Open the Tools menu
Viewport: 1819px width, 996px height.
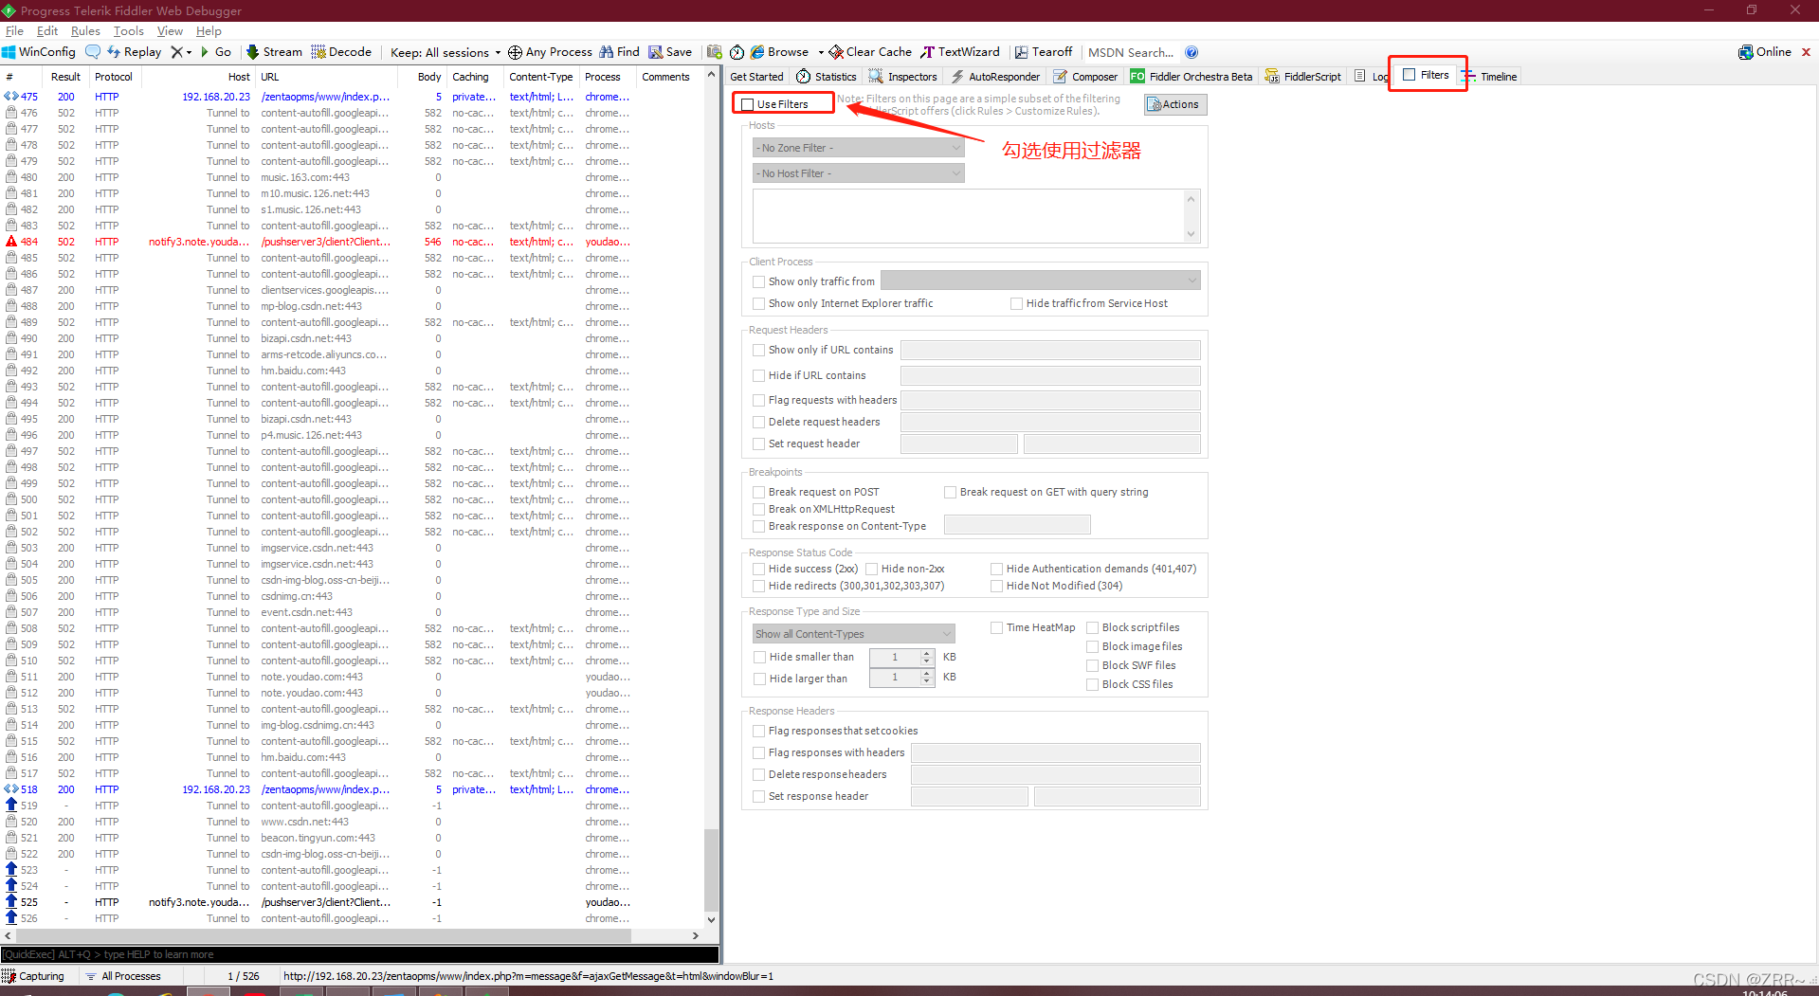129,31
